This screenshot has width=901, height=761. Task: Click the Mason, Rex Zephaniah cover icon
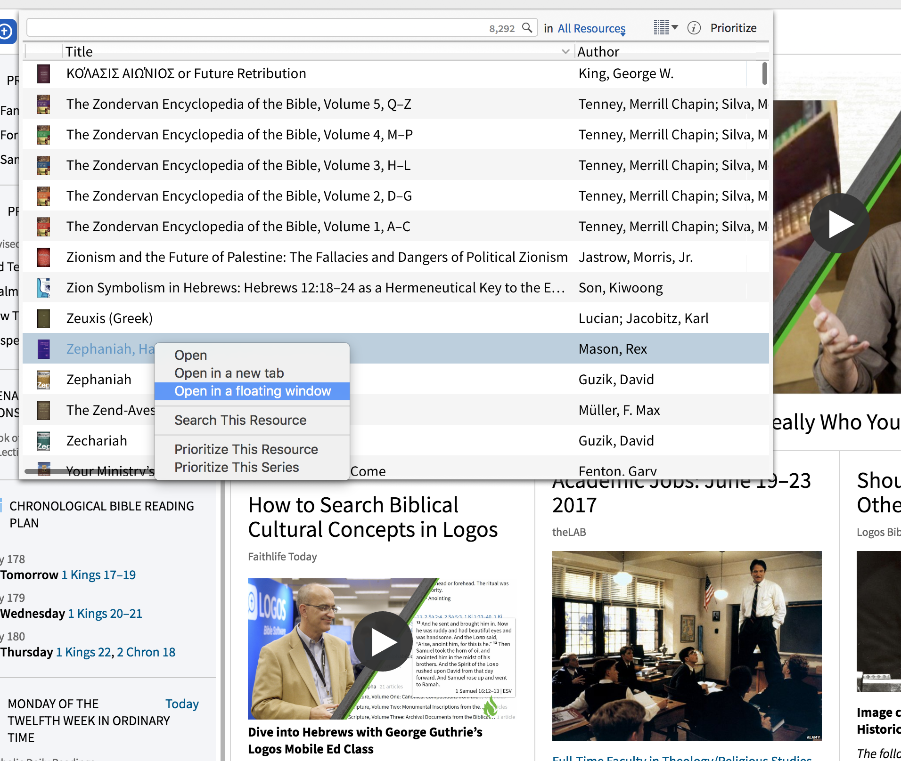[x=43, y=349]
